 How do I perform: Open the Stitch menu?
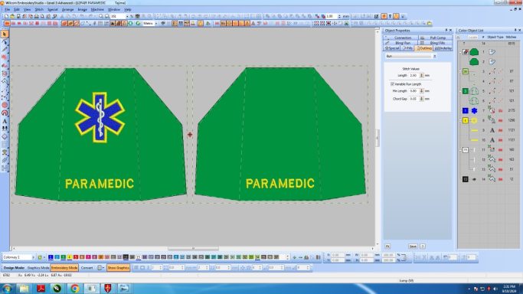39,10
